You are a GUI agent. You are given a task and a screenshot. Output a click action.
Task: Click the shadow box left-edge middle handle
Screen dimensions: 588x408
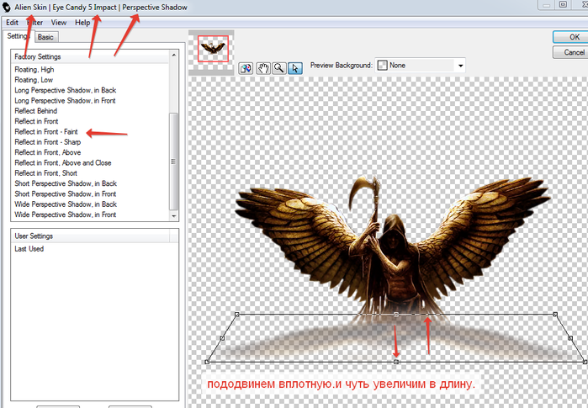222,338
